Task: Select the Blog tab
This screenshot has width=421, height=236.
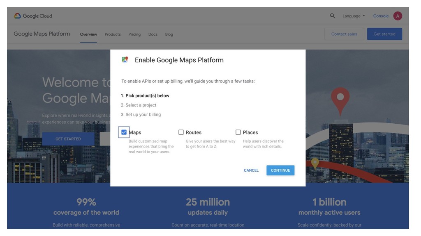Action: pos(169,34)
